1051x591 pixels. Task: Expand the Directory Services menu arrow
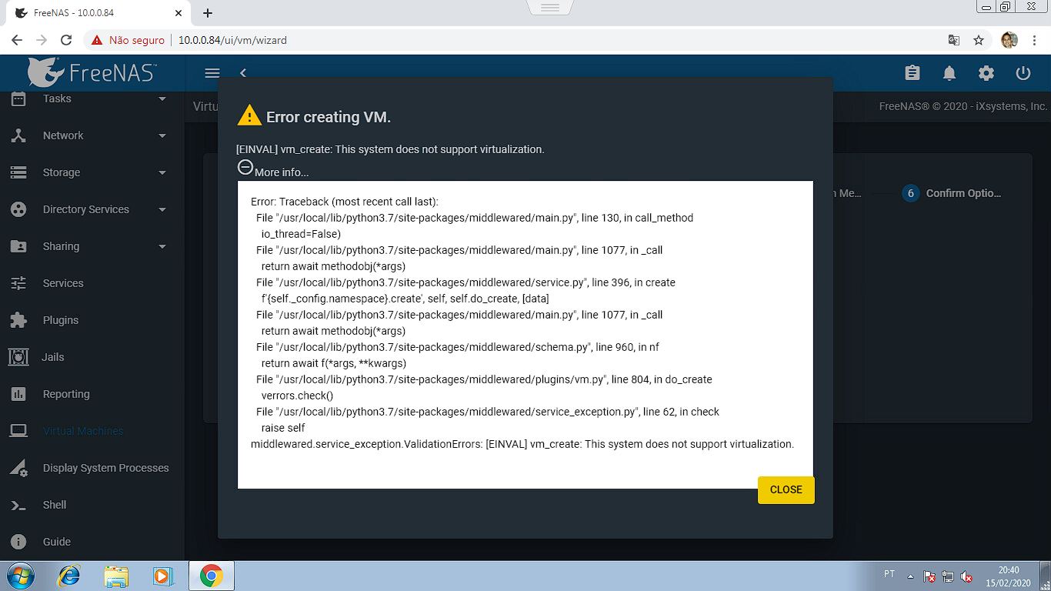[162, 209]
